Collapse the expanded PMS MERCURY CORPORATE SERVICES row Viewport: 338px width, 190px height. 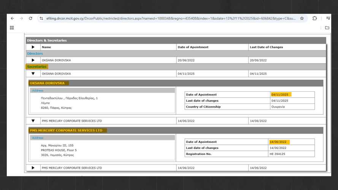click(x=33, y=121)
